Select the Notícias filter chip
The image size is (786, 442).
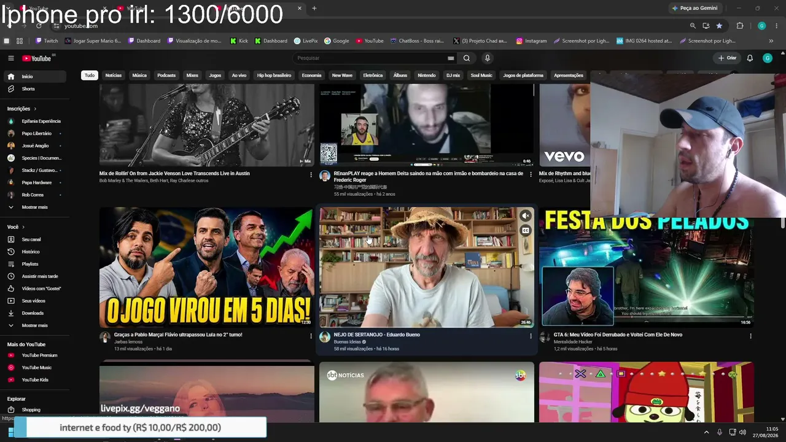(114, 76)
